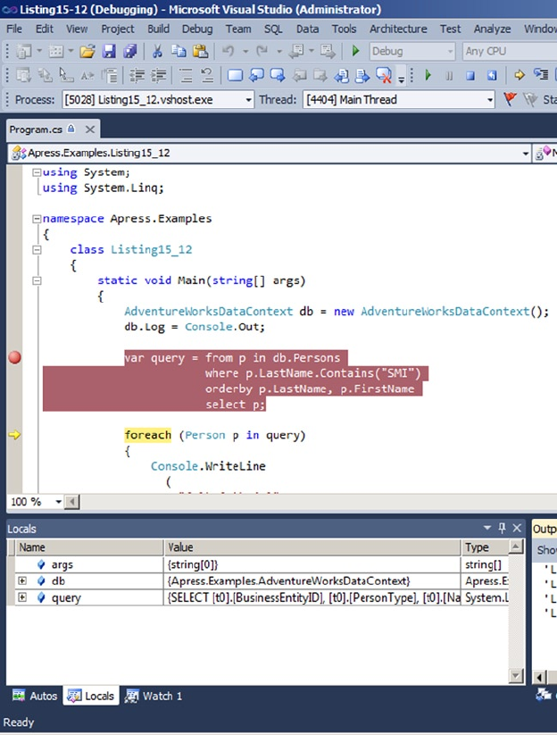Toggle the red breakpoint on query line
The height and width of the screenshot is (735, 557).
14,358
